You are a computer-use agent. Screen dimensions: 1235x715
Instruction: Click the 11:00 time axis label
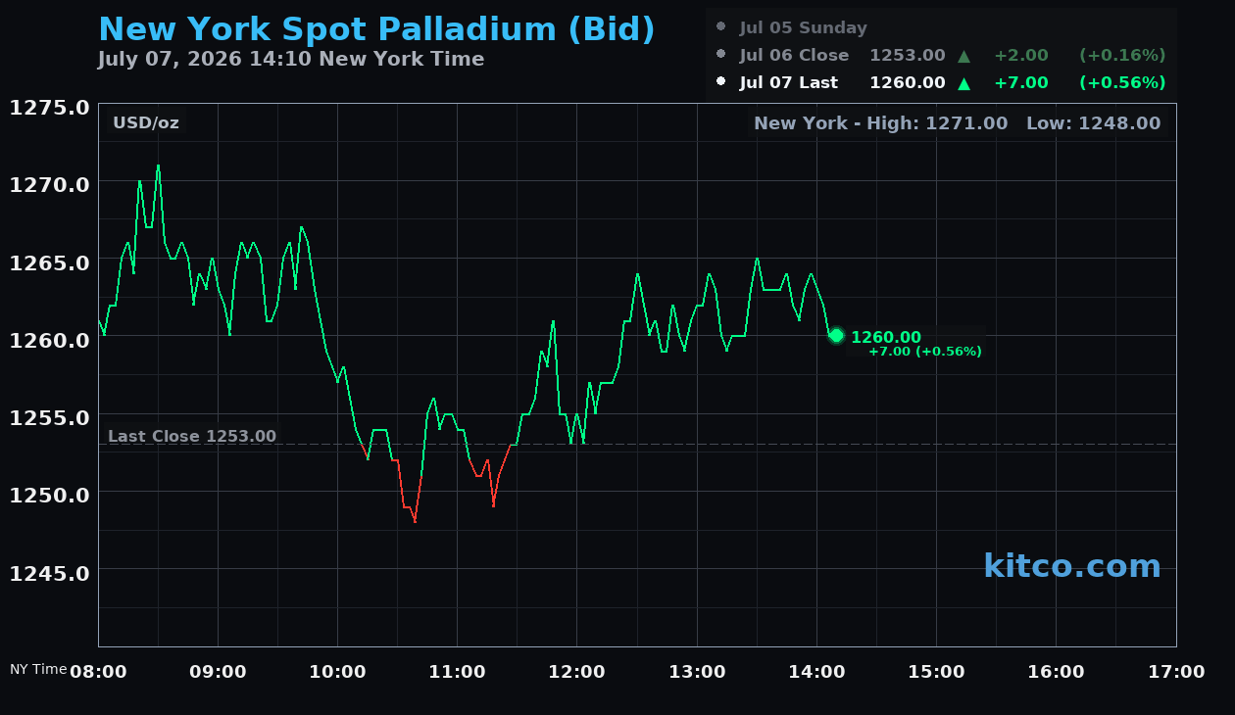457,672
